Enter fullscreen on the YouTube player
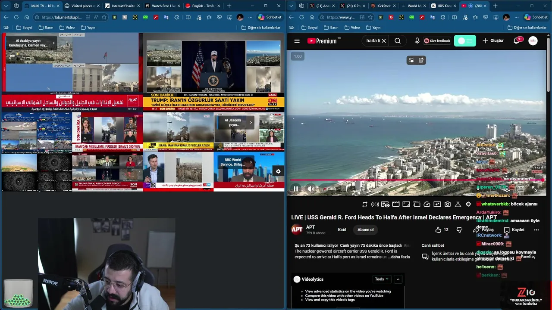 pyautogui.click(x=535, y=189)
